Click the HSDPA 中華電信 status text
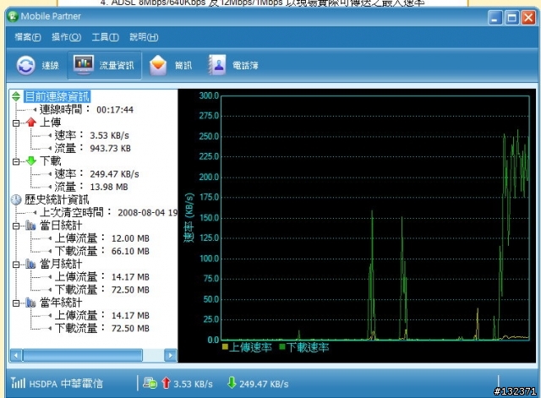 pyautogui.click(x=66, y=384)
